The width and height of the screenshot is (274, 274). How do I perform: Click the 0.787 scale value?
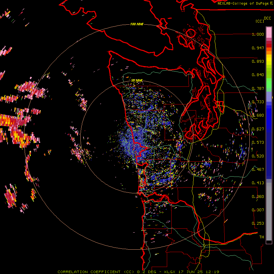258,88
